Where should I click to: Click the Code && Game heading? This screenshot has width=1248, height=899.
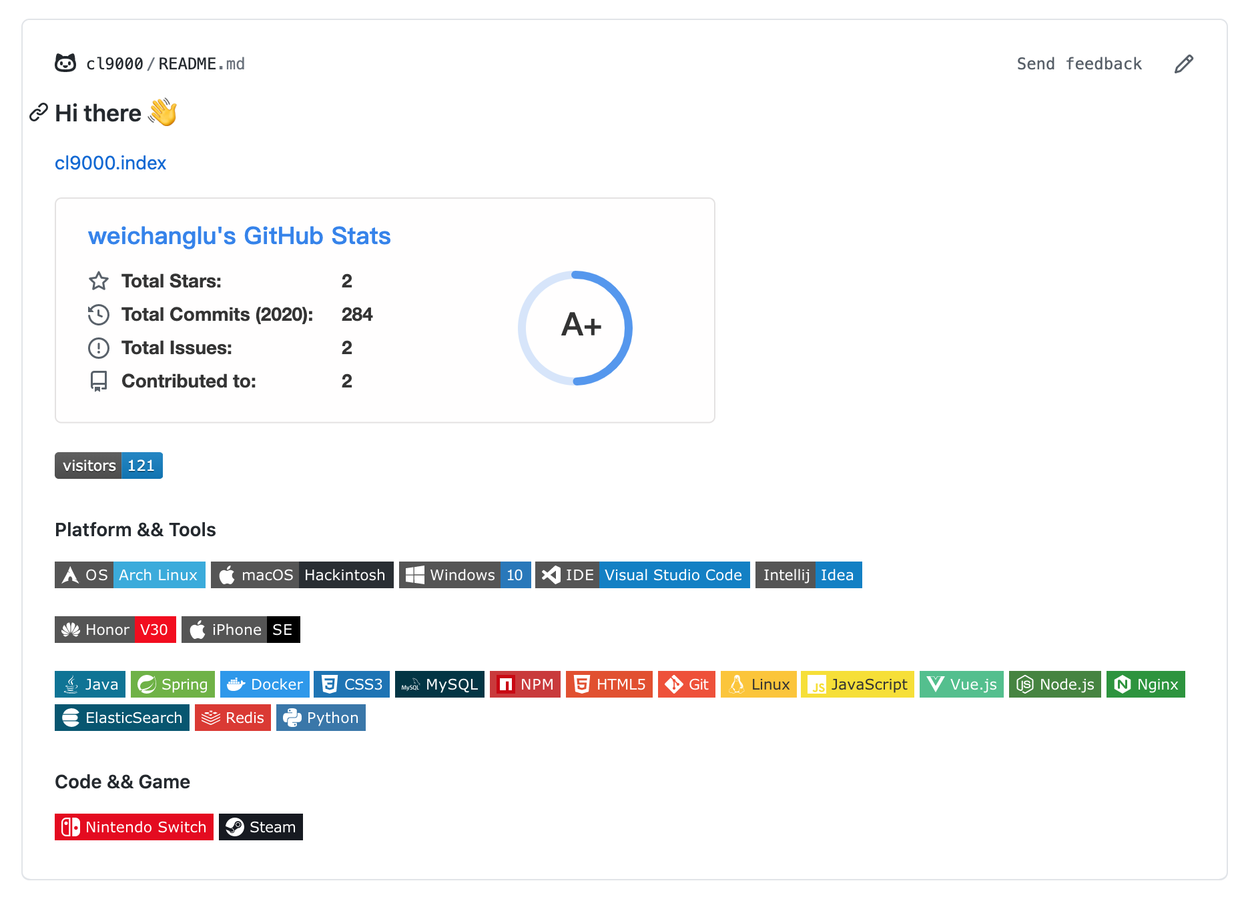[122, 782]
